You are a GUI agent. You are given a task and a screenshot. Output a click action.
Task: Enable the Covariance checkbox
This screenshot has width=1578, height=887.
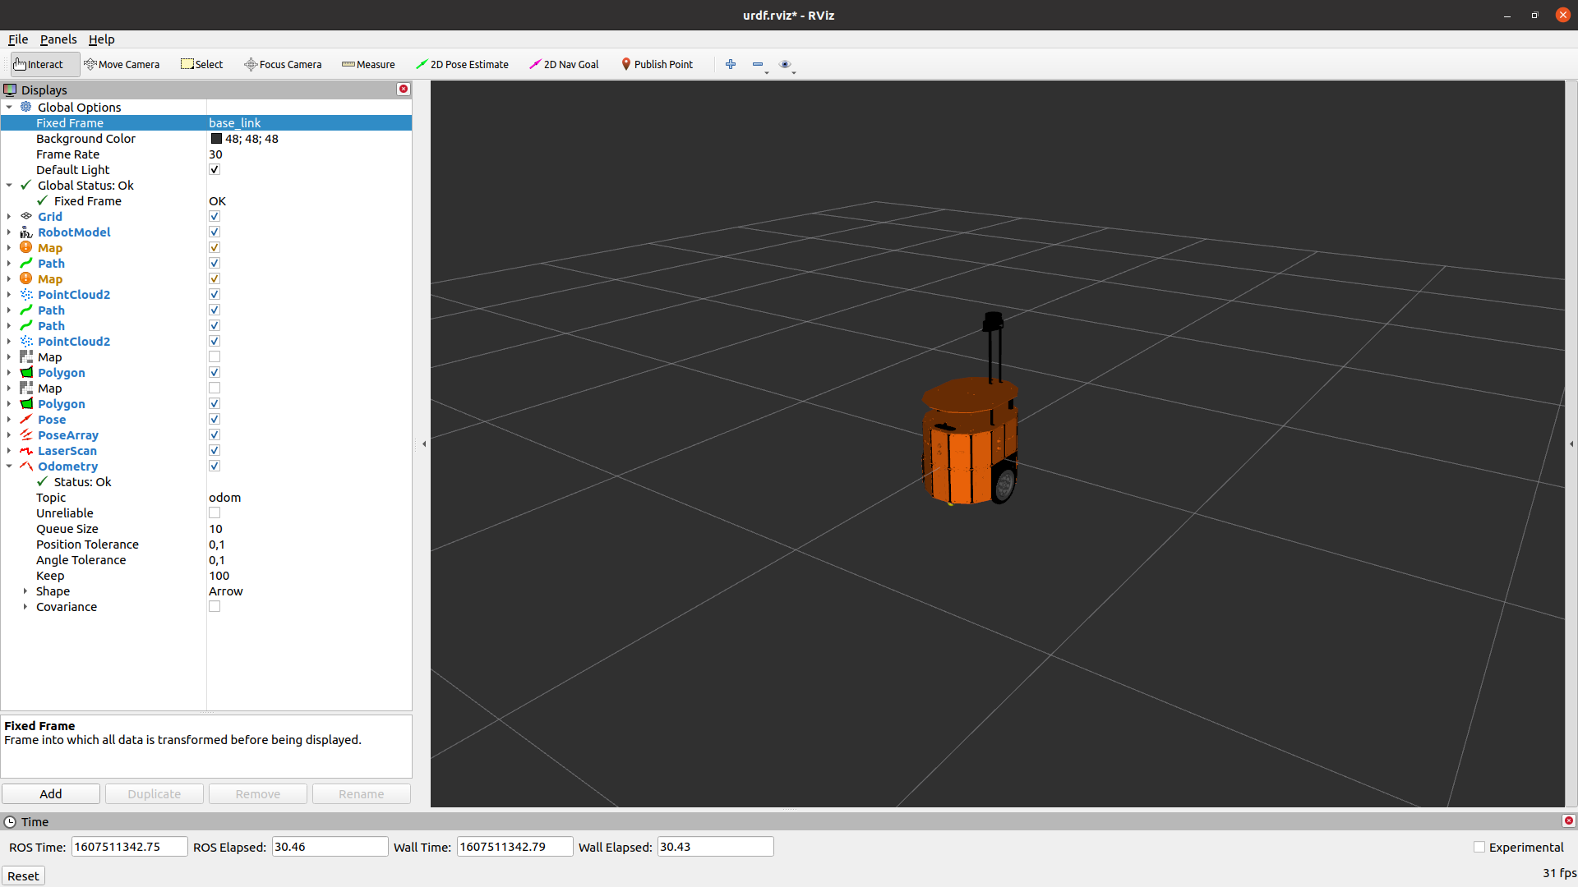(215, 607)
